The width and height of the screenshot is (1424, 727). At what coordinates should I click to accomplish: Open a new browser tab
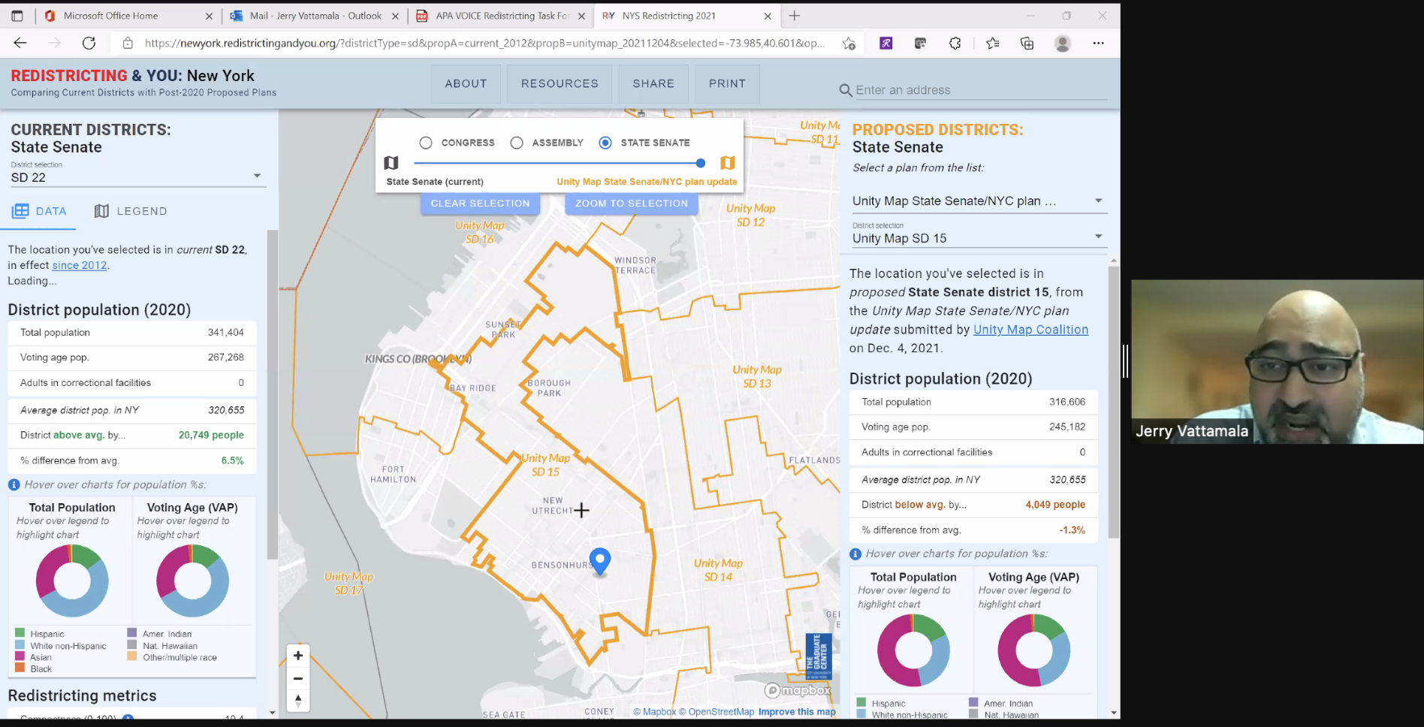click(x=795, y=15)
